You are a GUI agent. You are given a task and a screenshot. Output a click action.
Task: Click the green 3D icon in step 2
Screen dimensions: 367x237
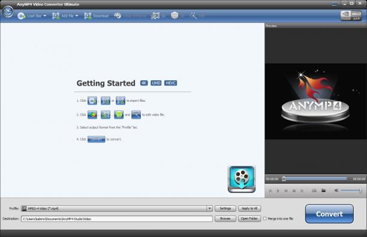tap(119, 115)
